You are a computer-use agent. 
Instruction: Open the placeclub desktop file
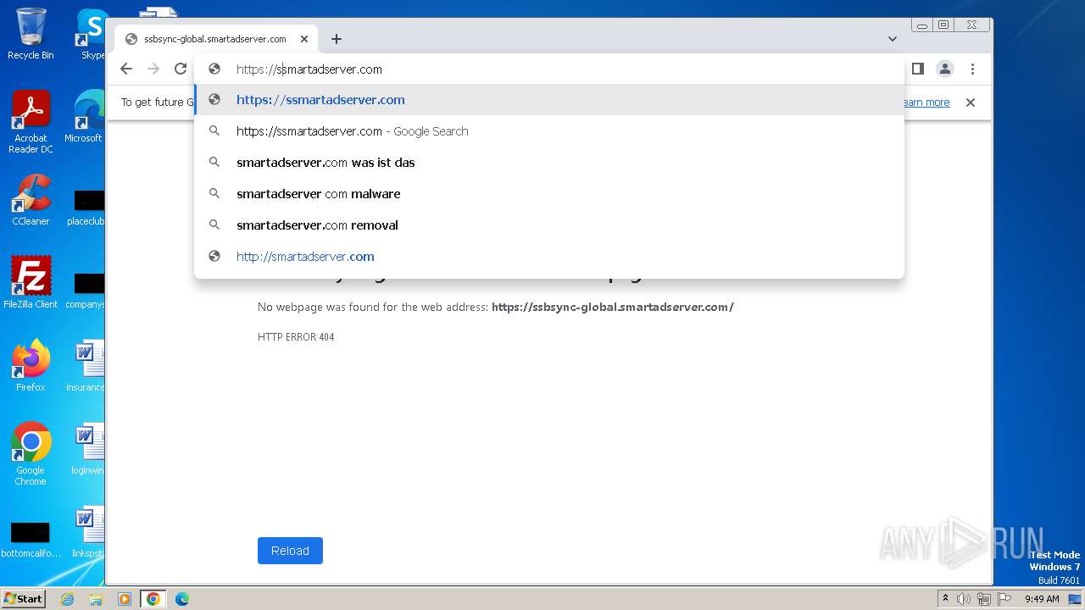87,208
